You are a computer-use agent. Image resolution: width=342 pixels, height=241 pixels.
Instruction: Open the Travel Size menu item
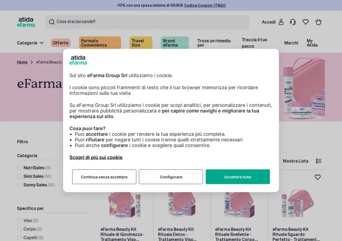pos(141,43)
